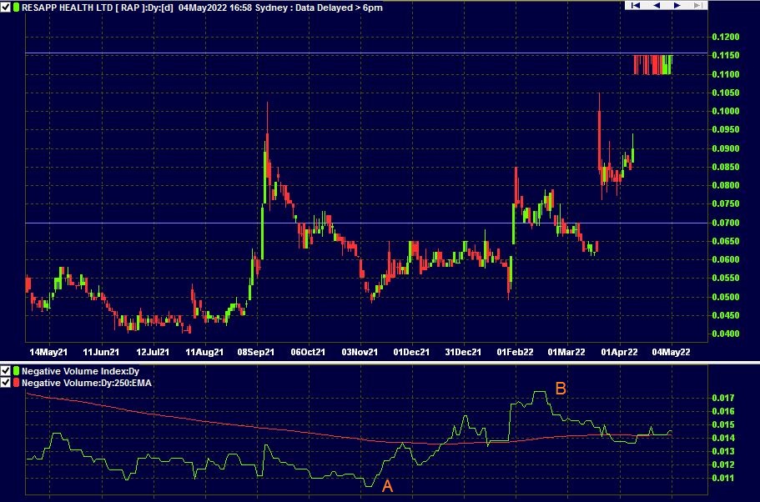
Task: Click the 0.1050 price axis label
Action: coord(726,93)
